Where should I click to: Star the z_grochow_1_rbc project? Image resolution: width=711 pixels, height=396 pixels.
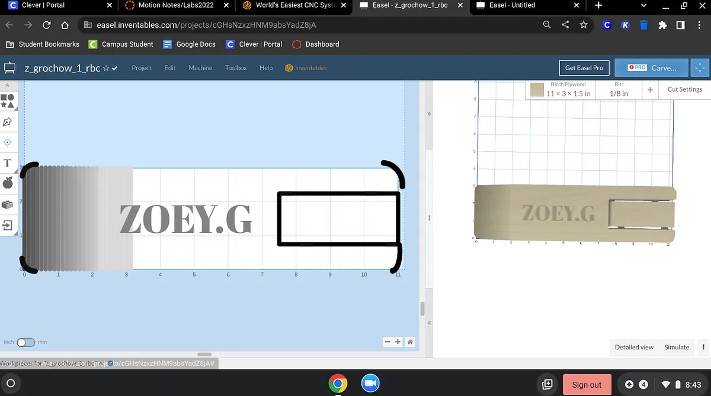106,69
